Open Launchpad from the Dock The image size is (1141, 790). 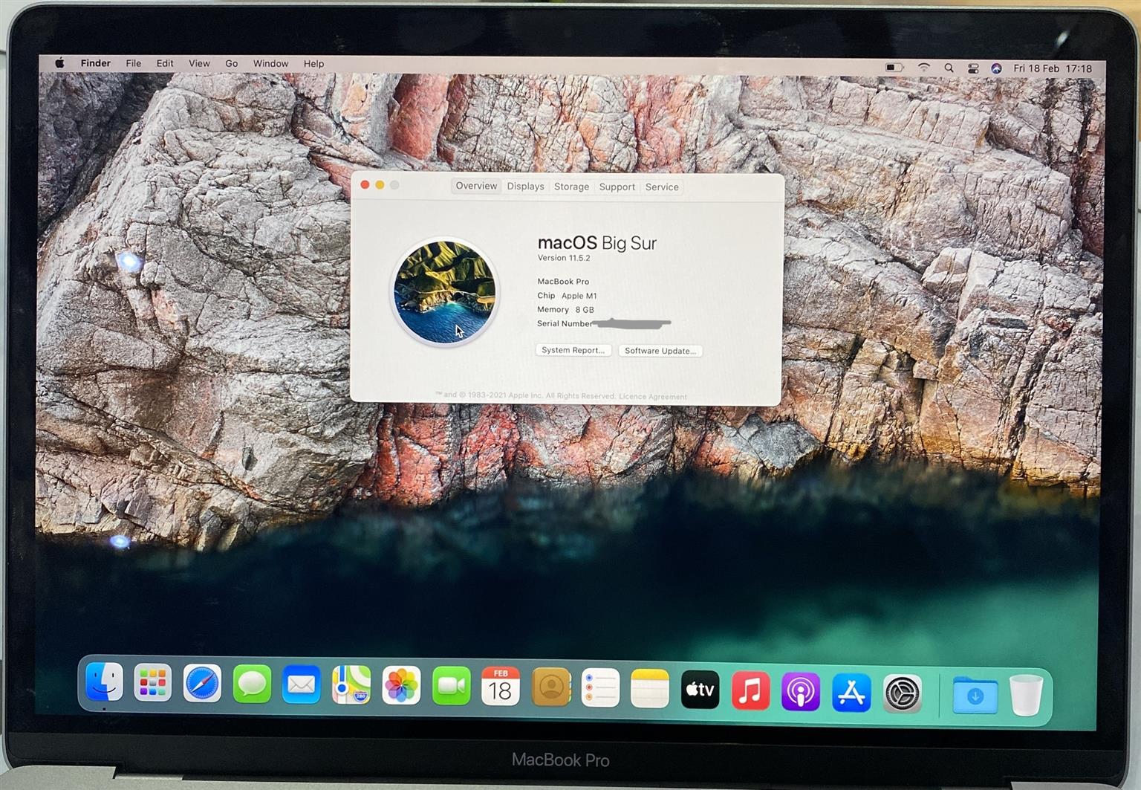(152, 683)
